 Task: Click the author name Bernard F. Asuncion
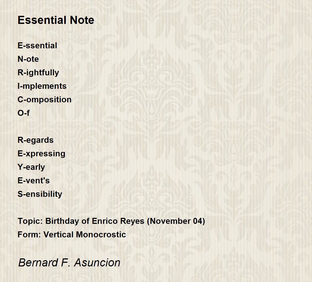click(69, 263)
